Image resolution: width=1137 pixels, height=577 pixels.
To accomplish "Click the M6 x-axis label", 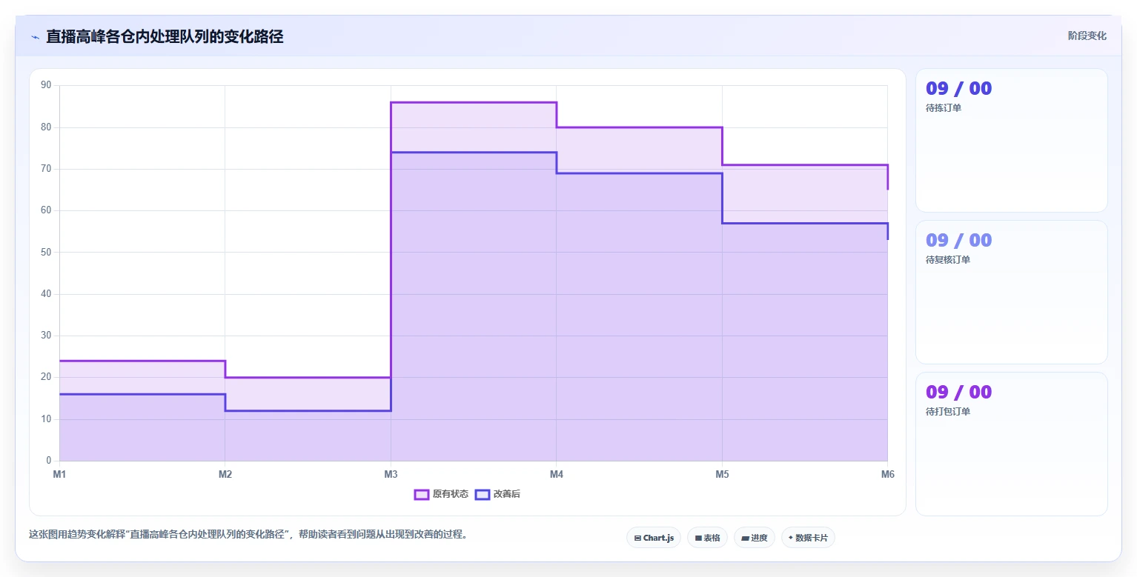I will tap(887, 475).
